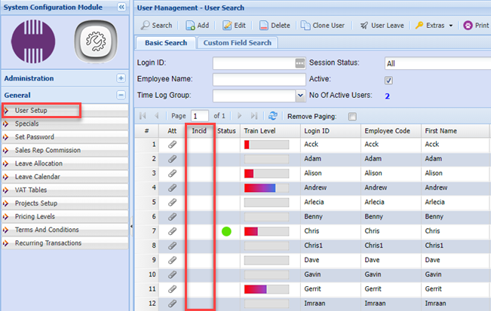Open Set Password in the General menu

[34, 137]
